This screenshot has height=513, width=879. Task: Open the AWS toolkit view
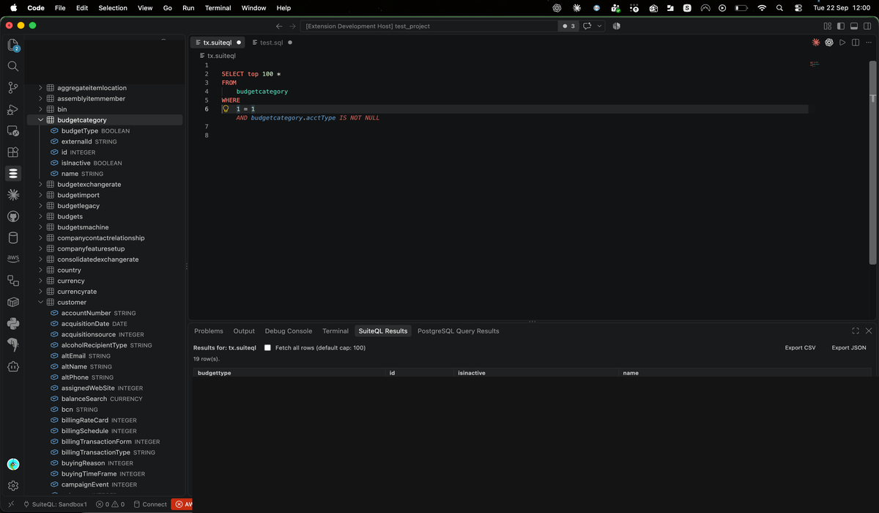13,259
